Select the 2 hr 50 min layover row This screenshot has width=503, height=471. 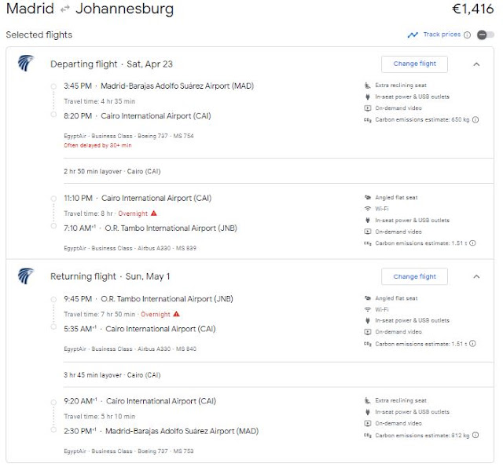click(x=278, y=171)
